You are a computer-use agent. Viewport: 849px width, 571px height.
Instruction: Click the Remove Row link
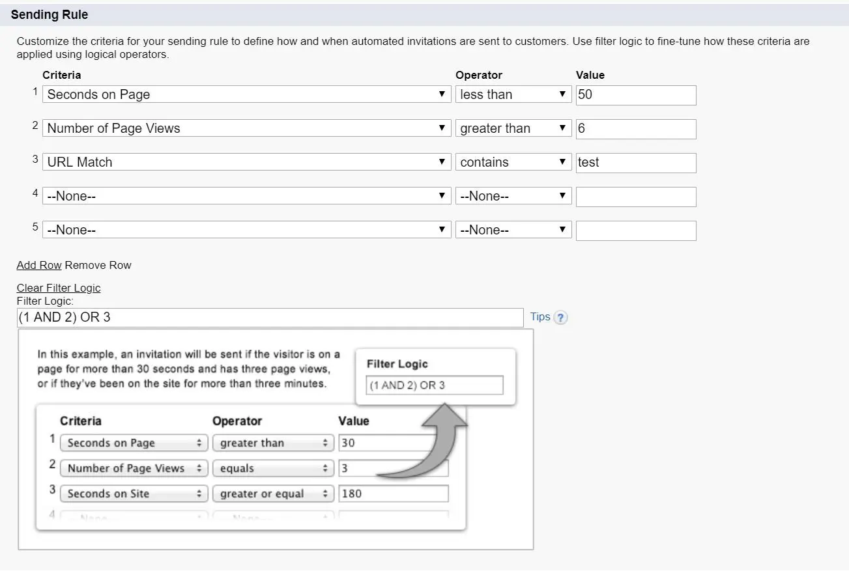pos(98,265)
